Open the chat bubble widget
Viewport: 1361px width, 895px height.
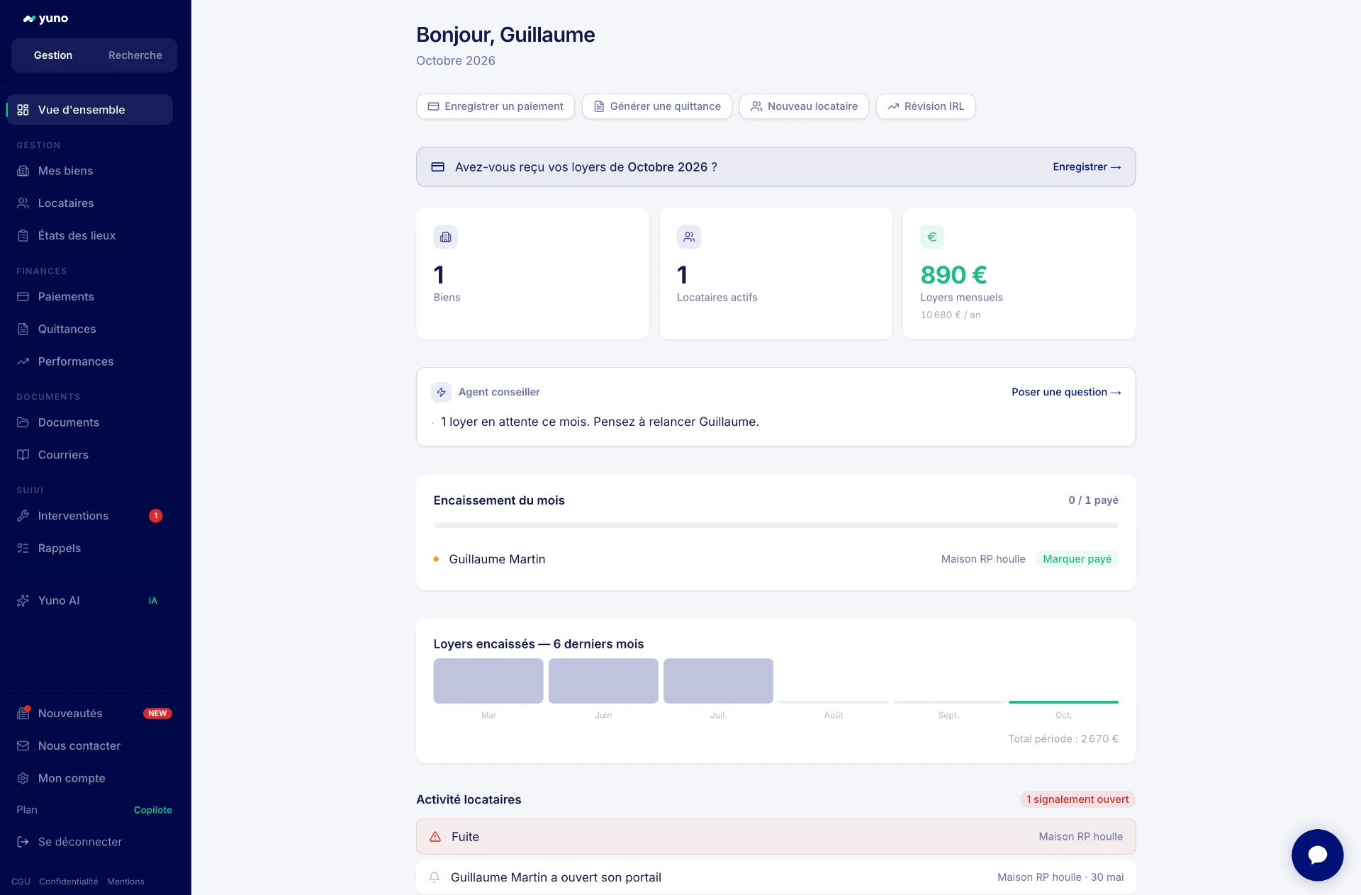pos(1317,855)
